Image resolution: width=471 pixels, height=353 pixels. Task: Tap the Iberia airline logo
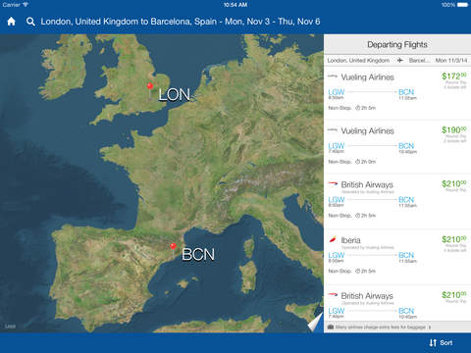tap(333, 240)
